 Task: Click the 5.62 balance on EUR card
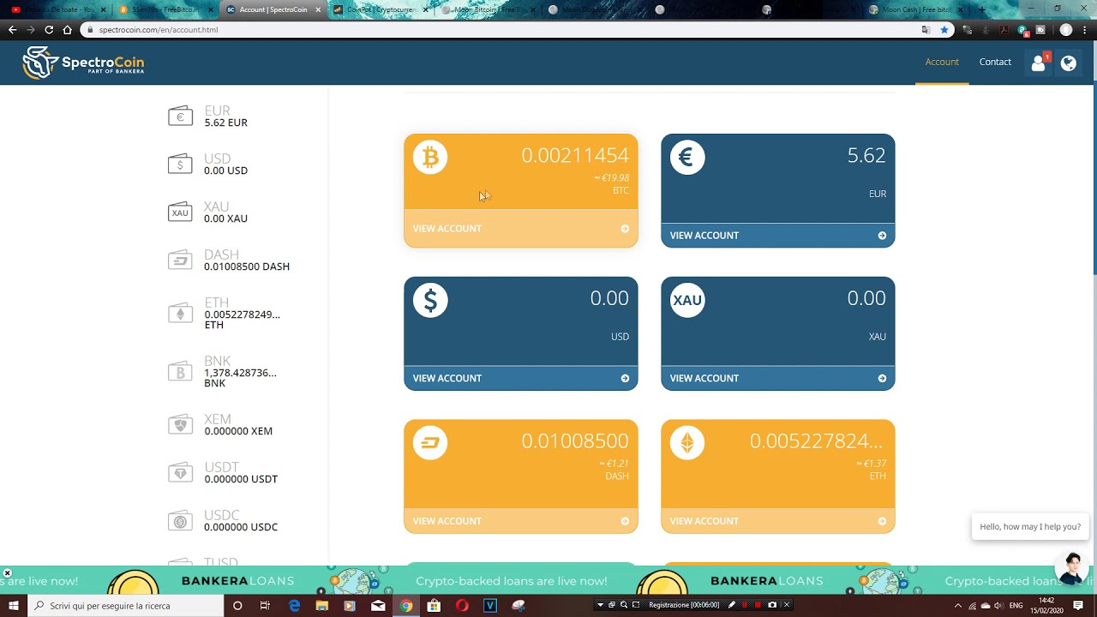coord(866,156)
